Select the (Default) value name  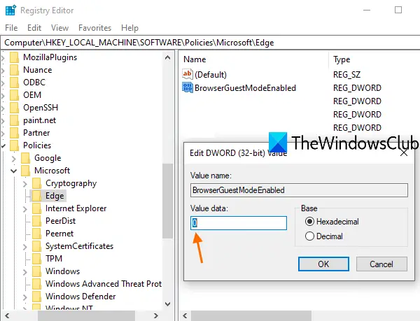211,75
